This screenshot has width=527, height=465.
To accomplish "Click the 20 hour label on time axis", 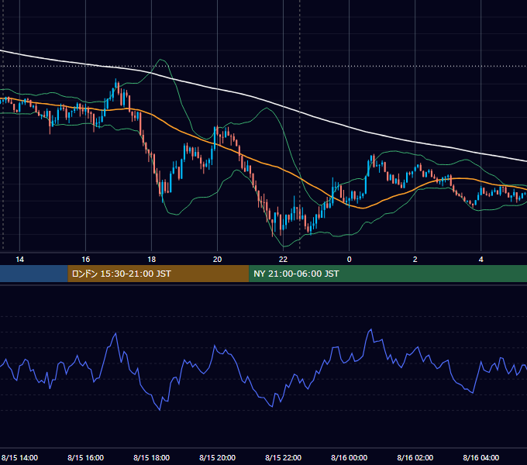I will (x=218, y=260).
